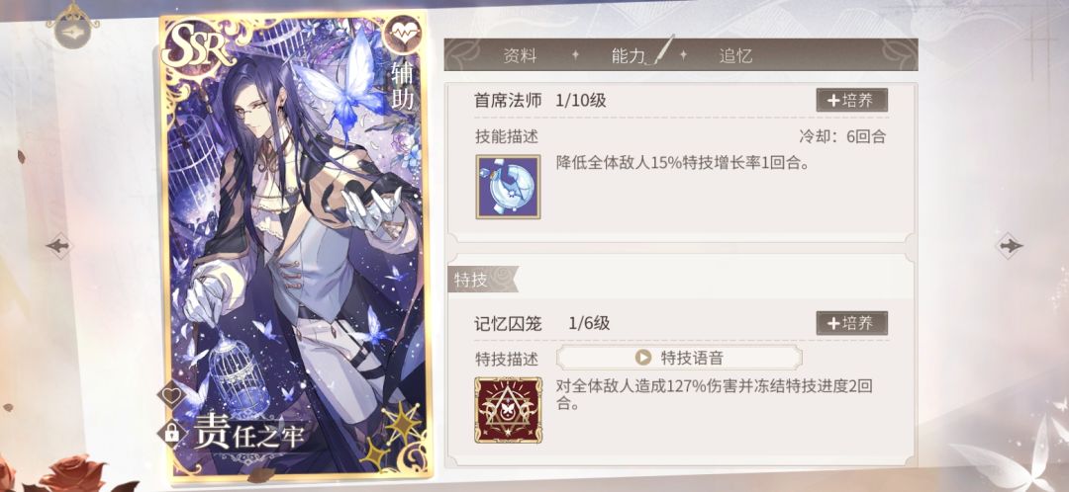Tap the heartbeat icon on the card corner

[402, 34]
